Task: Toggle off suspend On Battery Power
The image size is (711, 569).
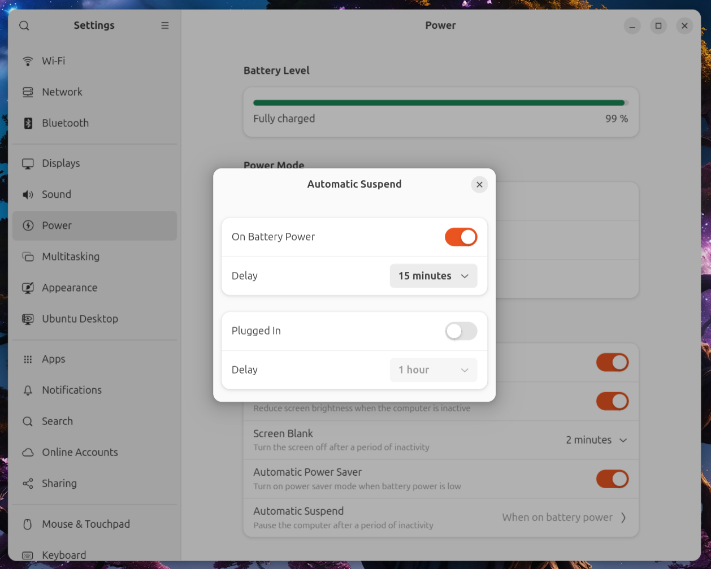Action: (x=461, y=237)
